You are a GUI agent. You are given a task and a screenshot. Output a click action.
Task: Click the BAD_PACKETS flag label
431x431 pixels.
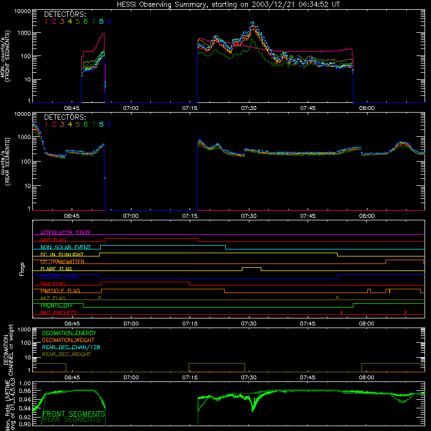coord(59,313)
